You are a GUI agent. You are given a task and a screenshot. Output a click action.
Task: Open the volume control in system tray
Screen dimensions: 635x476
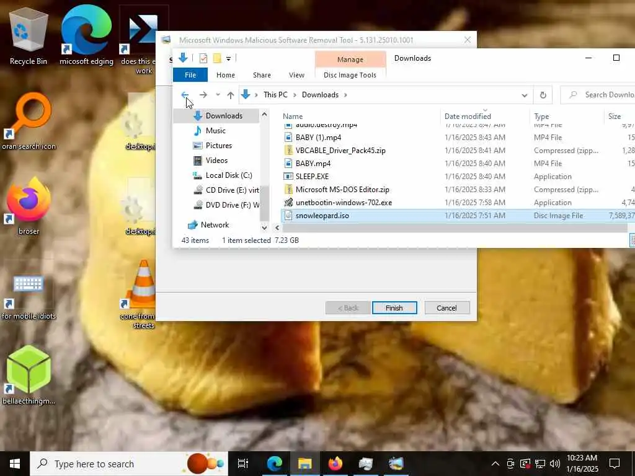555,464
